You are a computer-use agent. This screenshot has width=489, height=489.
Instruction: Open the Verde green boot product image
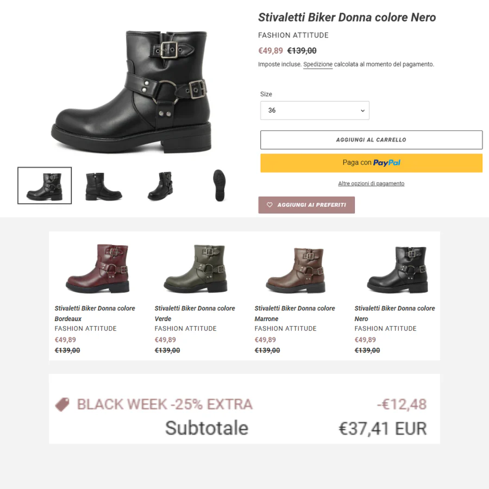pos(196,268)
